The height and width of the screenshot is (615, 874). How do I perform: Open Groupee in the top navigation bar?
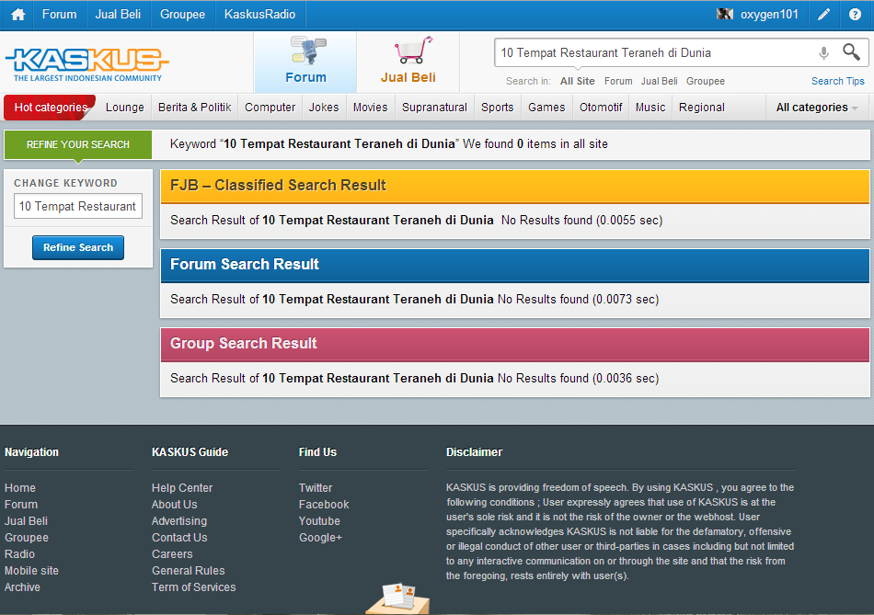182,15
